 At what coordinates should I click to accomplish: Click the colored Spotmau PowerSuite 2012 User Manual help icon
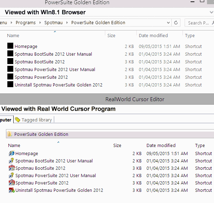click(12, 175)
